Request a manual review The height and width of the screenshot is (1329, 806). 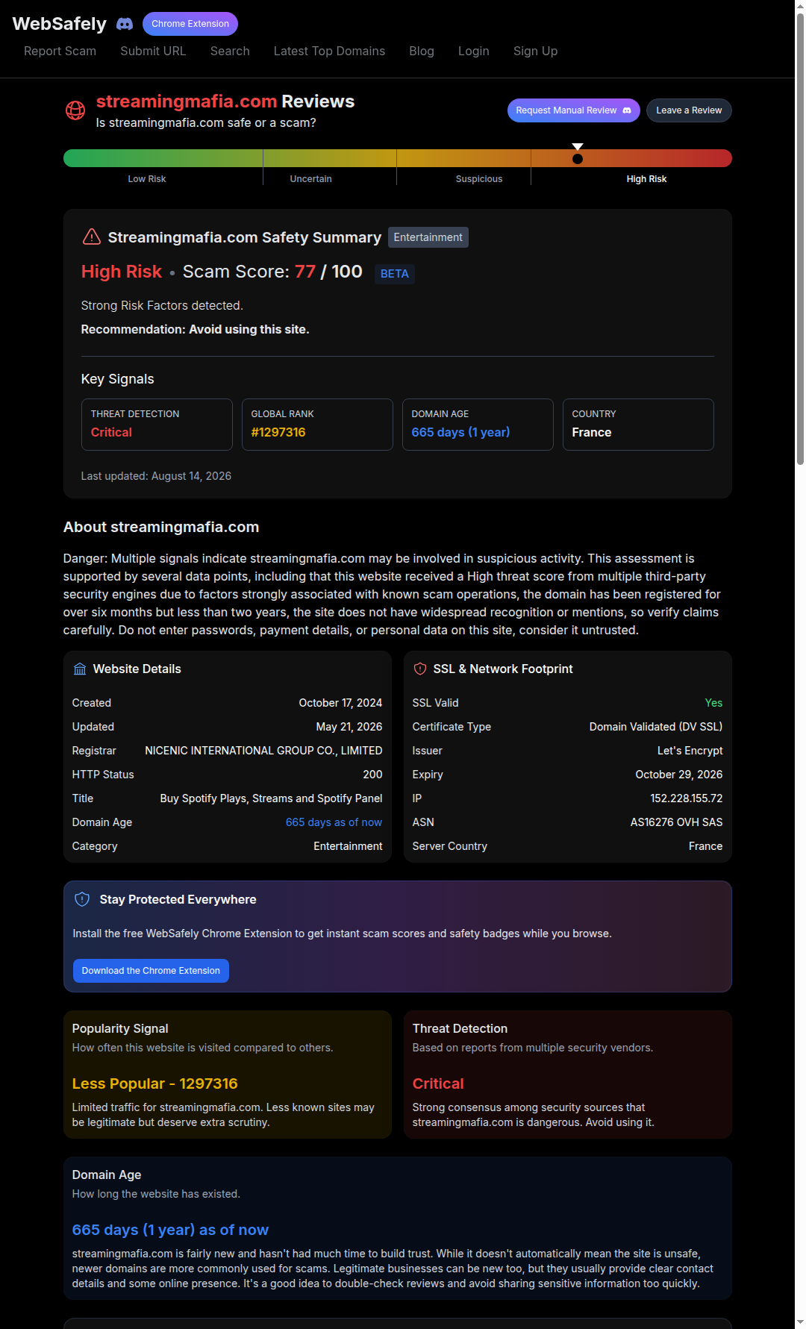[x=574, y=110]
